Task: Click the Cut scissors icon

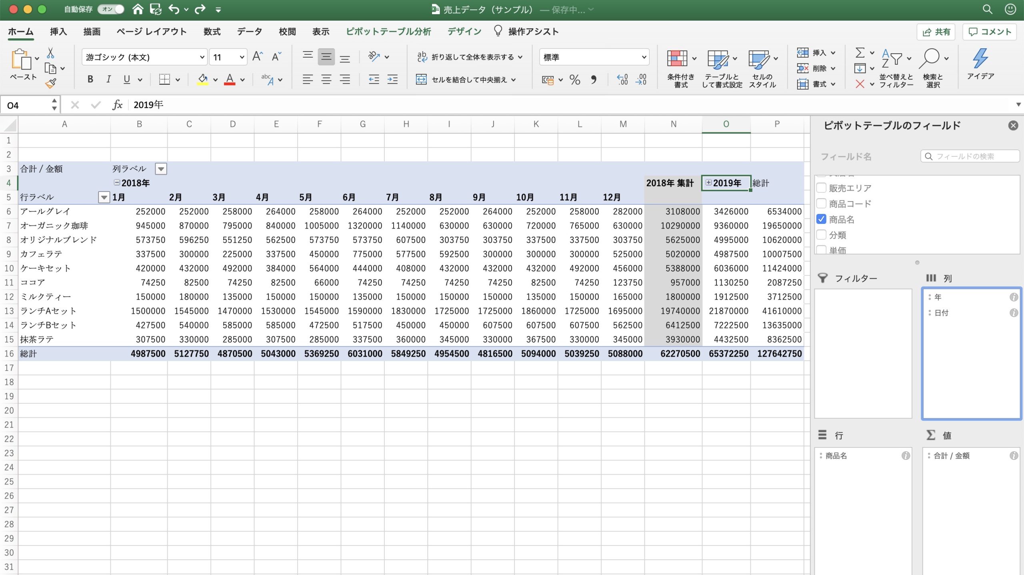Action: click(50, 53)
